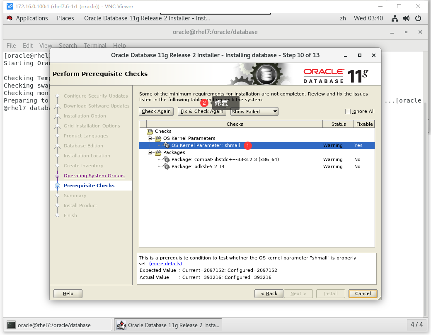
Task: Click Oracle Database 11g Installer app menu
Action: [x=147, y=18]
